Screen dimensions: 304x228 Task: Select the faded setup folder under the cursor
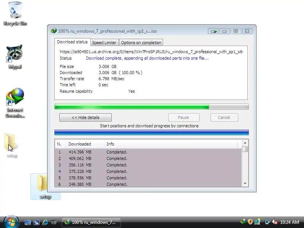[x=12, y=146]
